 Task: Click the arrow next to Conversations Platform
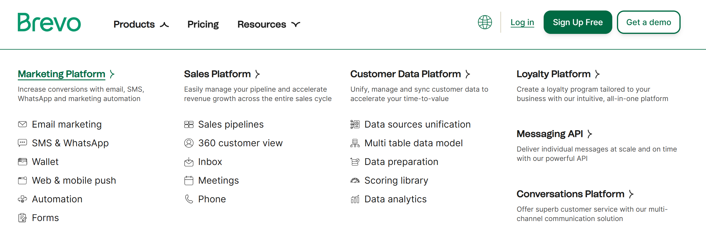[x=631, y=194]
